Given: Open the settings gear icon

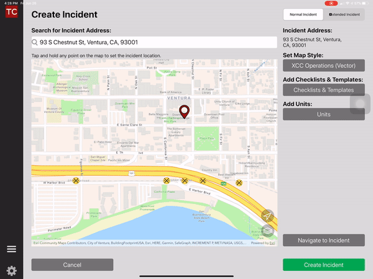Looking at the screenshot, I should [x=11, y=270].
